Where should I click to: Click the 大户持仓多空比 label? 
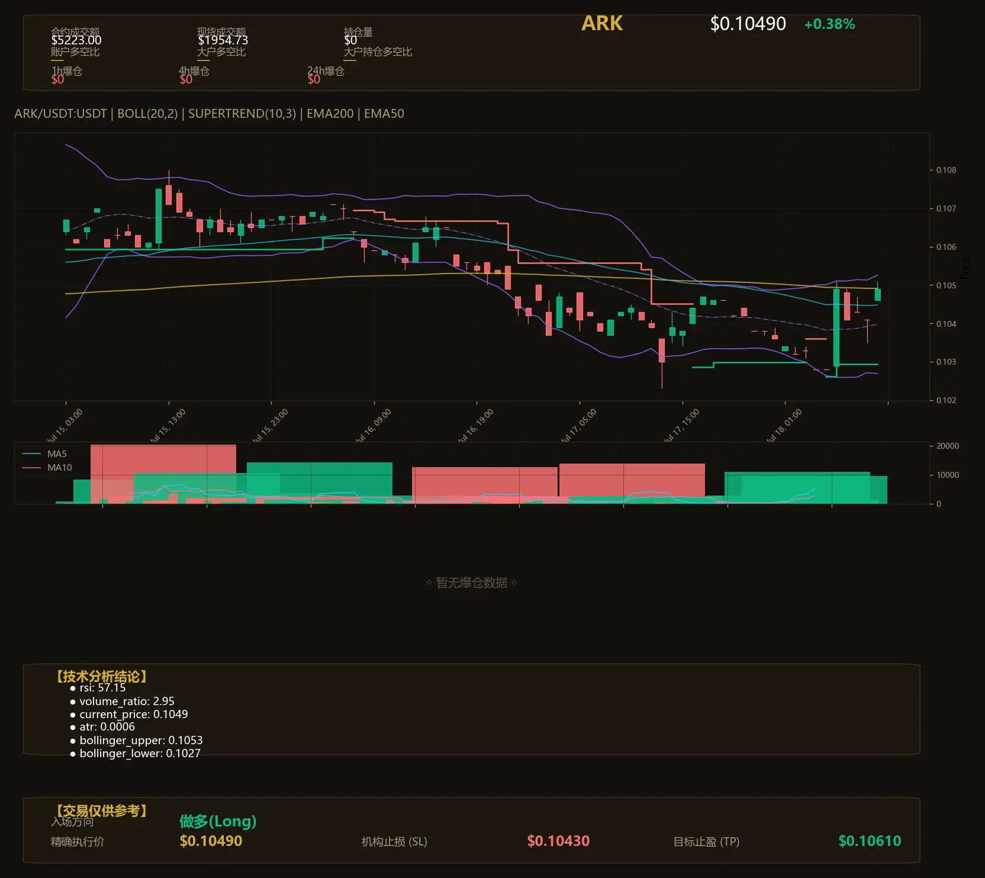pyautogui.click(x=378, y=52)
